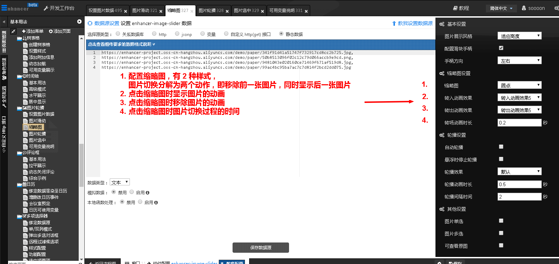Select the http source type radio button
This screenshot has height=264, width=559.
(154, 34)
